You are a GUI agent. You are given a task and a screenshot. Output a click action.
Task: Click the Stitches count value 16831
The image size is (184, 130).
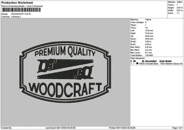pos(180,2)
